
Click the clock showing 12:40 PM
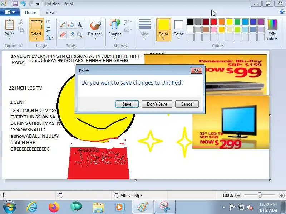268,204
